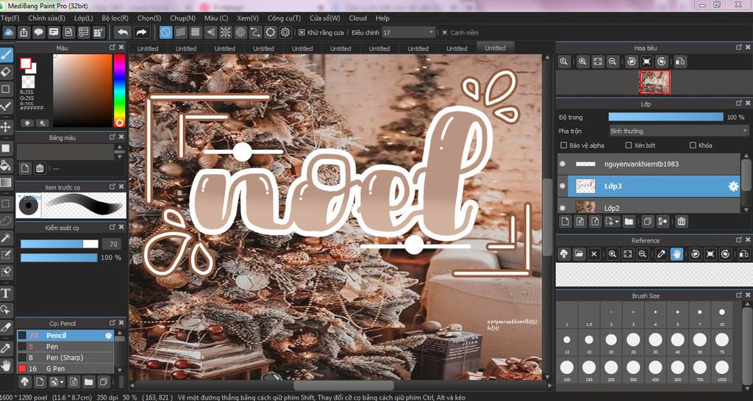Screen dimensions: 753x401
Task: Adjust the Độ trong opacity slider
Action: pyautogui.click(x=665, y=117)
